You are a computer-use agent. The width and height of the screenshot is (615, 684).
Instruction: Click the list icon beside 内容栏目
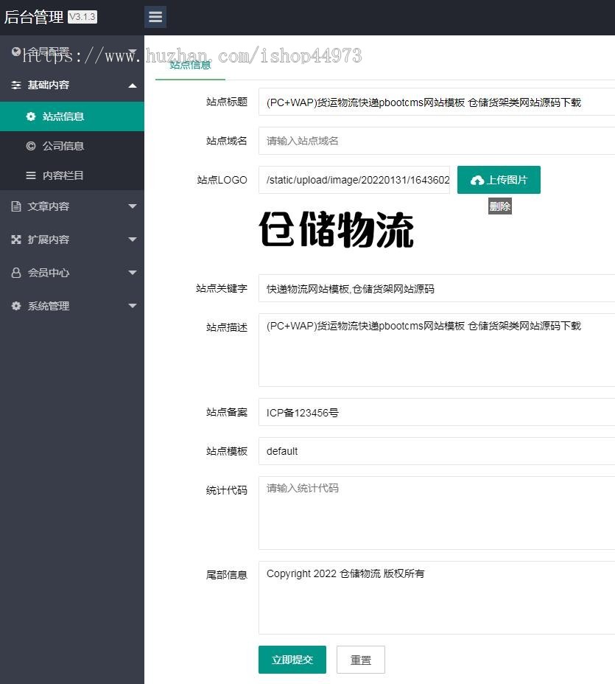[x=30, y=175]
